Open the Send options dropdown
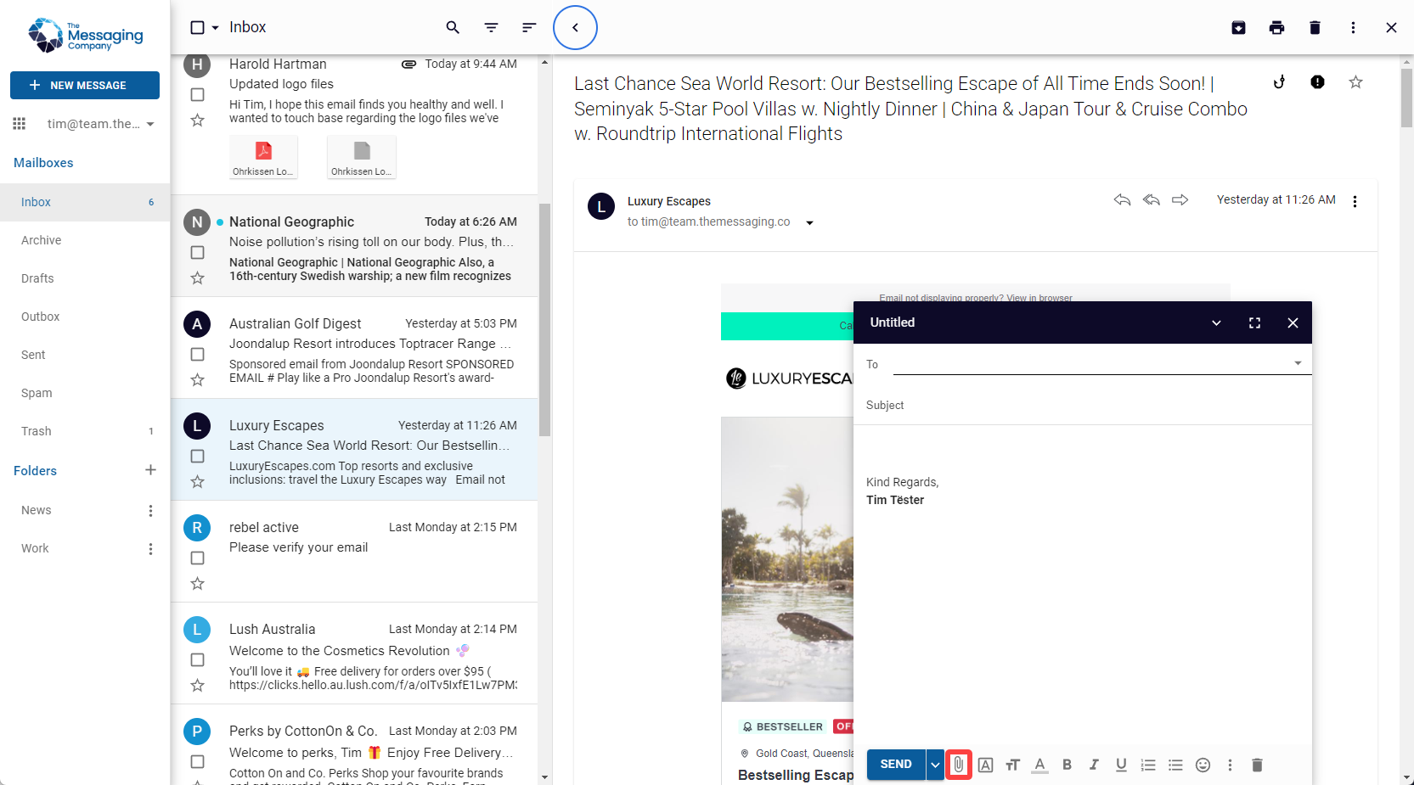The height and width of the screenshot is (785, 1414). click(x=934, y=765)
